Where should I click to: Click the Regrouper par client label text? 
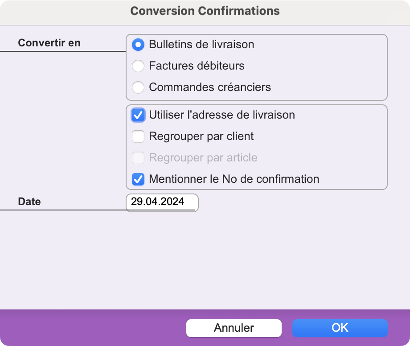coord(201,136)
